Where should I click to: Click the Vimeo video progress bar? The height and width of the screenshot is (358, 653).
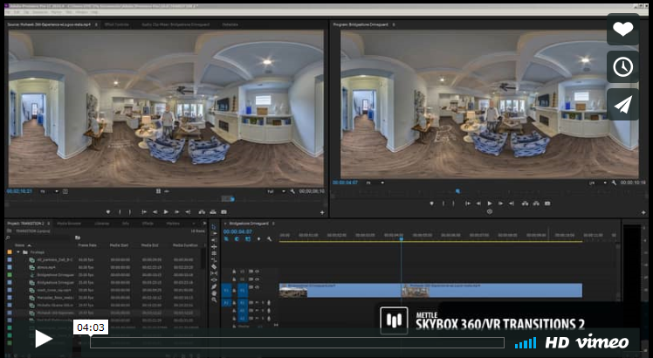click(297, 342)
